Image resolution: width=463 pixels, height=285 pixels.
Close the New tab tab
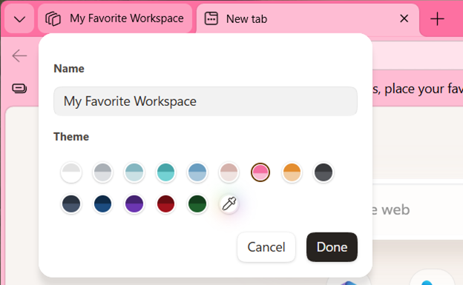point(404,19)
